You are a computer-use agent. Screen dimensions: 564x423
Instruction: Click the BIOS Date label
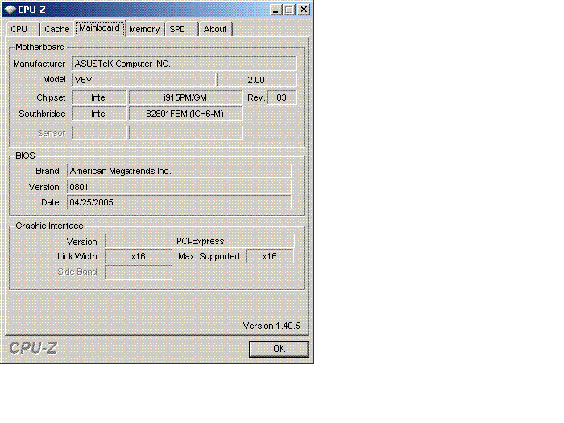tap(50, 202)
